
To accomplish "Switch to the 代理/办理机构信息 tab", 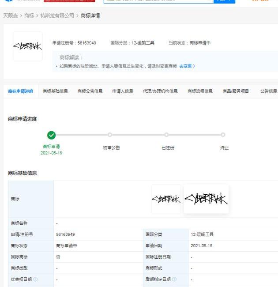I will [160, 91].
